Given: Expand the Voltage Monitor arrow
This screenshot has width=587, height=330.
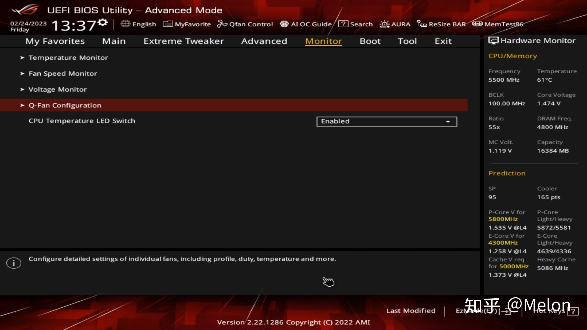Looking at the screenshot, I should [x=22, y=89].
